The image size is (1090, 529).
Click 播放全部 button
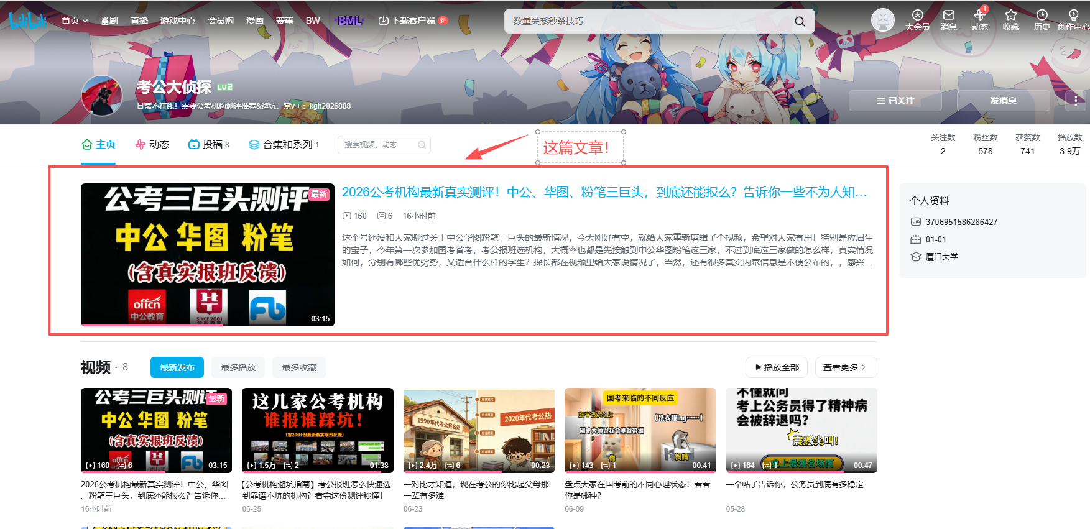777,367
